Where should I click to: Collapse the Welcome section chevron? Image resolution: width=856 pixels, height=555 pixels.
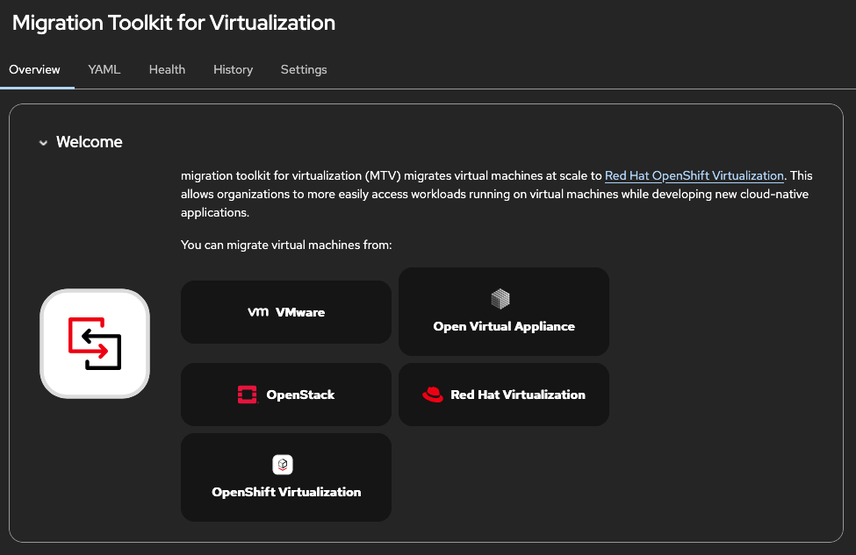click(x=43, y=143)
